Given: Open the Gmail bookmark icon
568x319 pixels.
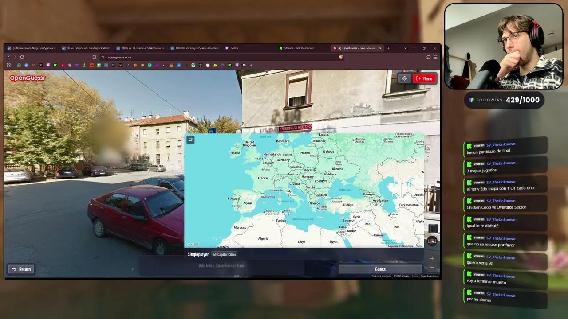Looking at the screenshot, I should (x=33, y=65).
